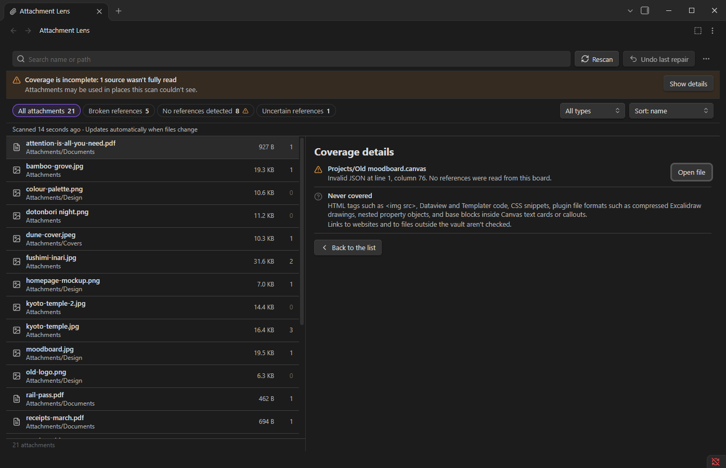Filter by Uncertain references
This screenshot has width=726, height=468.
click(x=296, y=111)
